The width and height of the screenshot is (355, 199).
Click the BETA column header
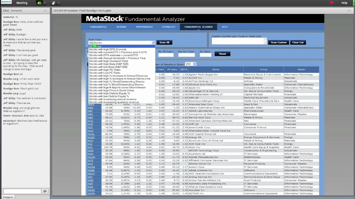click(x=184, y=69)
